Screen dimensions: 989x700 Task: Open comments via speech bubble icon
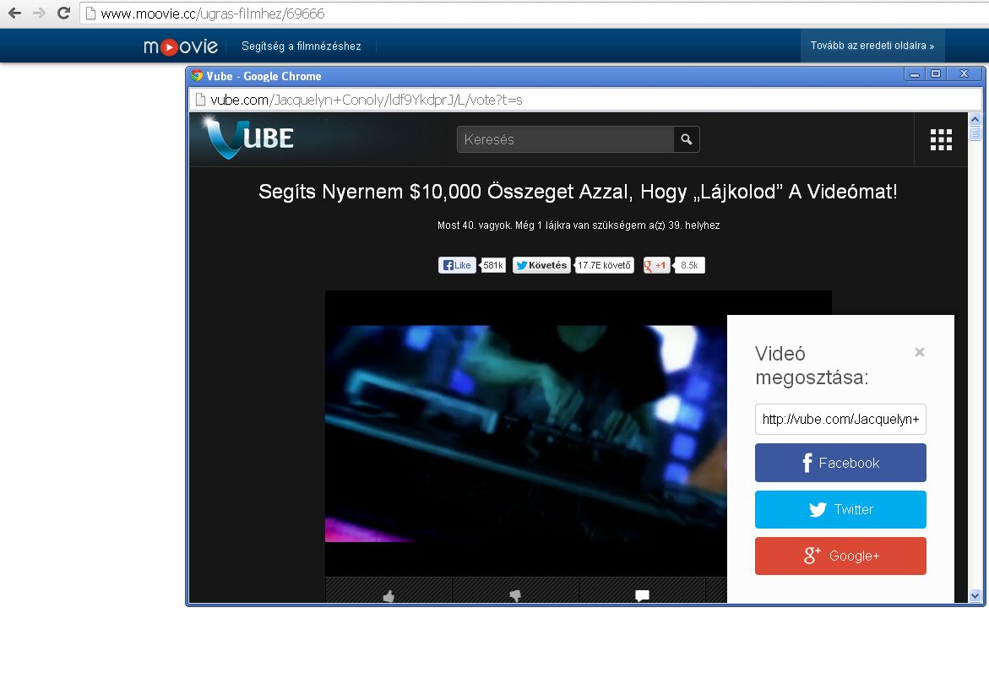(x=642, y=595)
